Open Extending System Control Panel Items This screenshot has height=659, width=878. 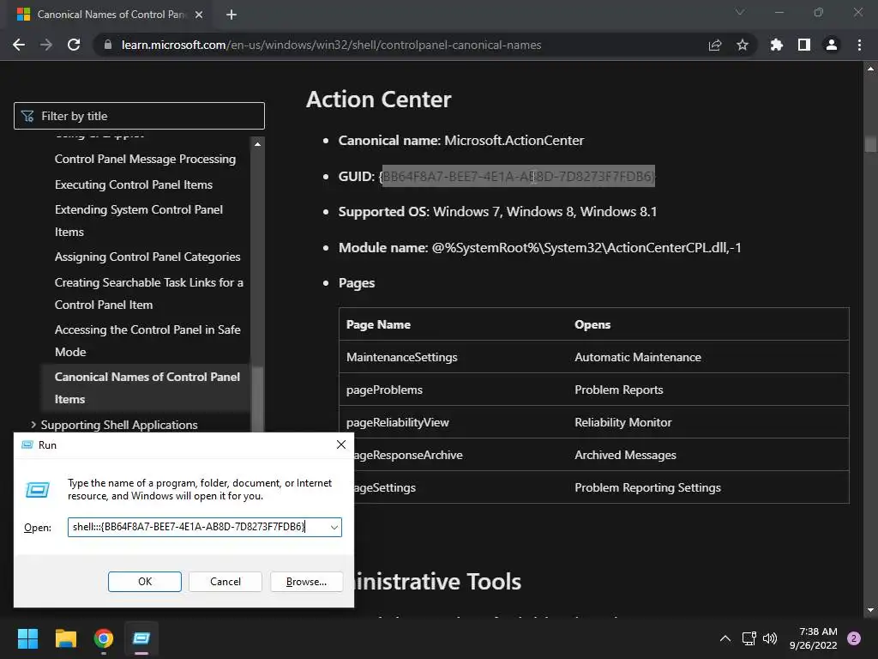[x=138, y=221]
